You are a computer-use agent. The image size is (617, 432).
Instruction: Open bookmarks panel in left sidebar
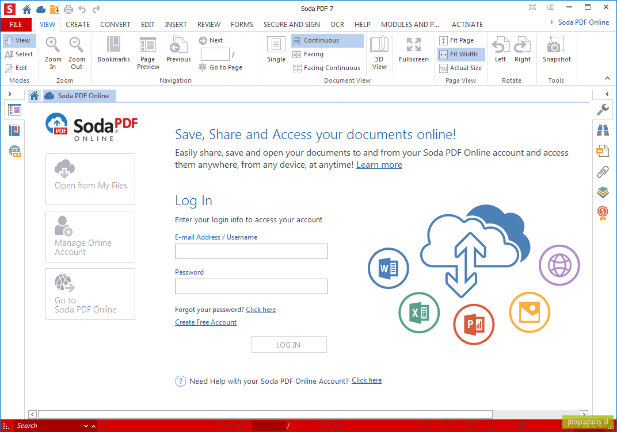coord(14,130)
